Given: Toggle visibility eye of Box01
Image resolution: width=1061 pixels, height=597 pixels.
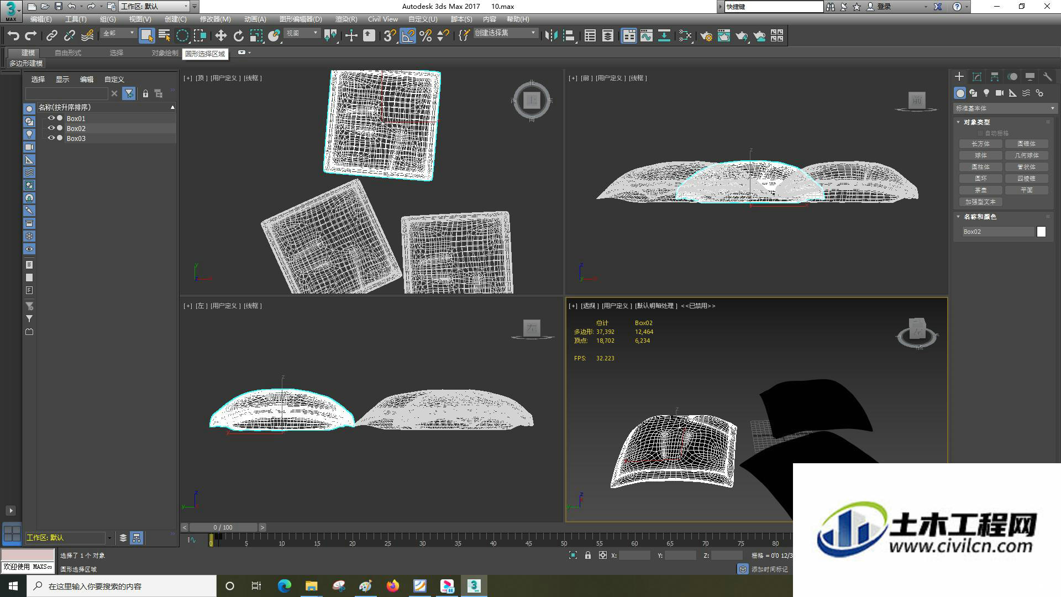Looking at the screenshot, I should point(51,118).
